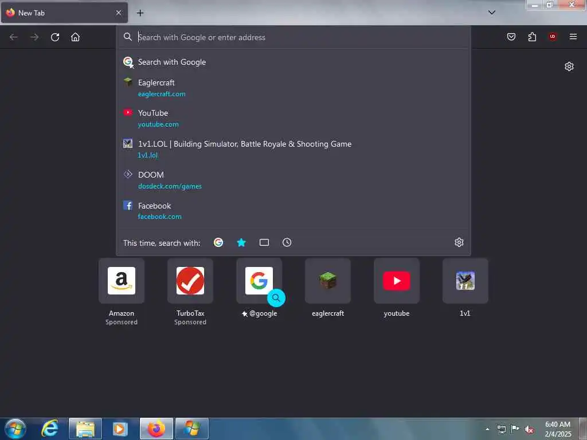Open the youtube shortcut tile
Screen dimensions: 587x440
coord(397,281)
